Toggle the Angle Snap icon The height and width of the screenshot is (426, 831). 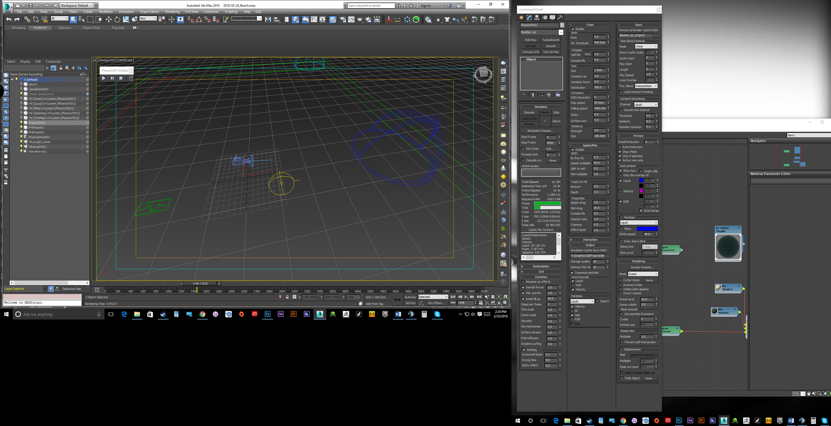[x=199, y=19]
